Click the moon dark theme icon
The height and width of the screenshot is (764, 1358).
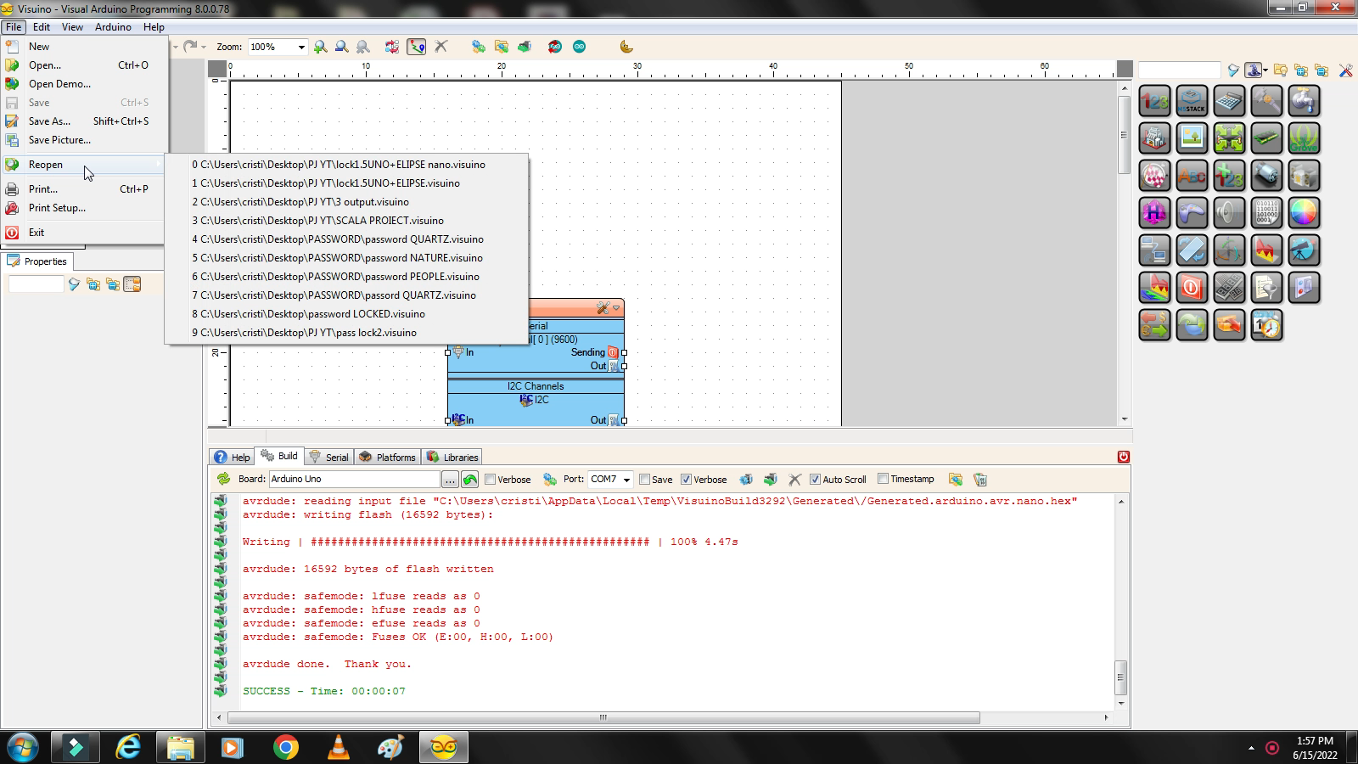pos(626,48)
